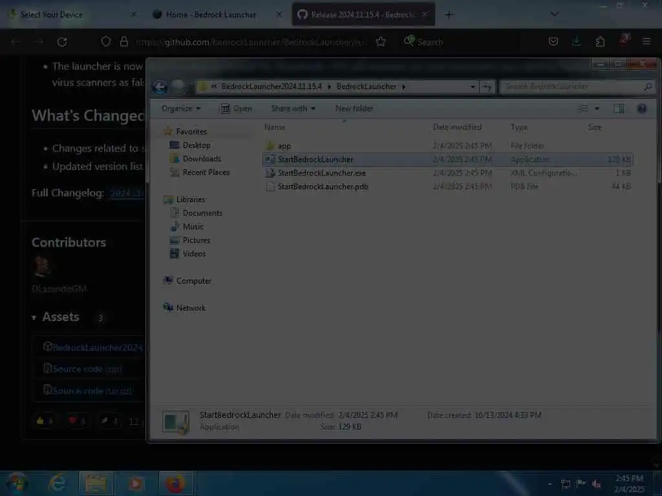Open Explorer help question mark icon

click(642, 108)
